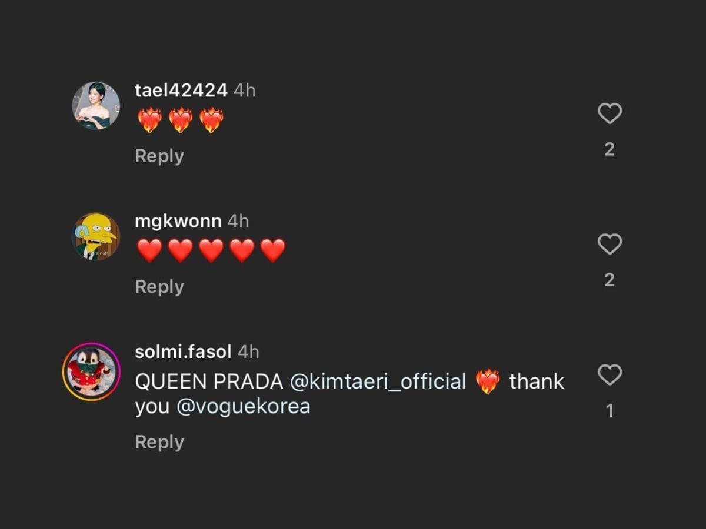
Task: Open the tael42424 username link
Action: [x=181, y=91]
